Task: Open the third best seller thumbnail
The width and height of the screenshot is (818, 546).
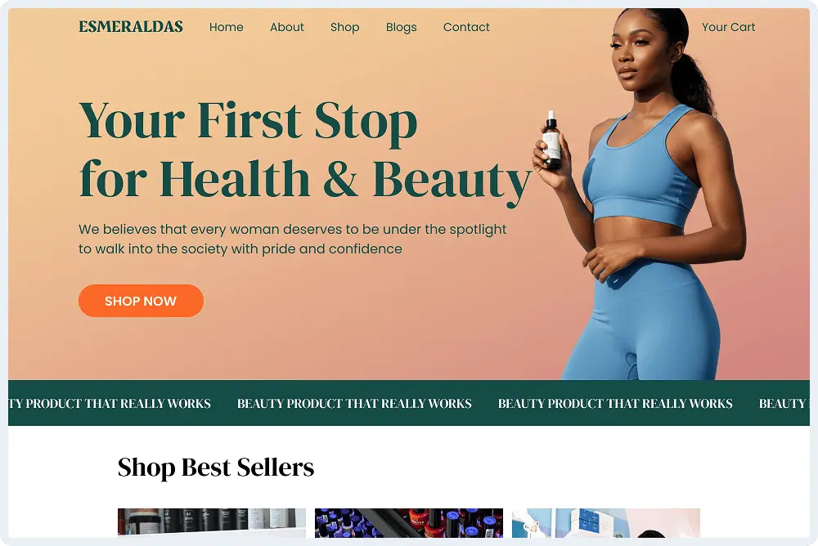Action: [x=606, y=522]
